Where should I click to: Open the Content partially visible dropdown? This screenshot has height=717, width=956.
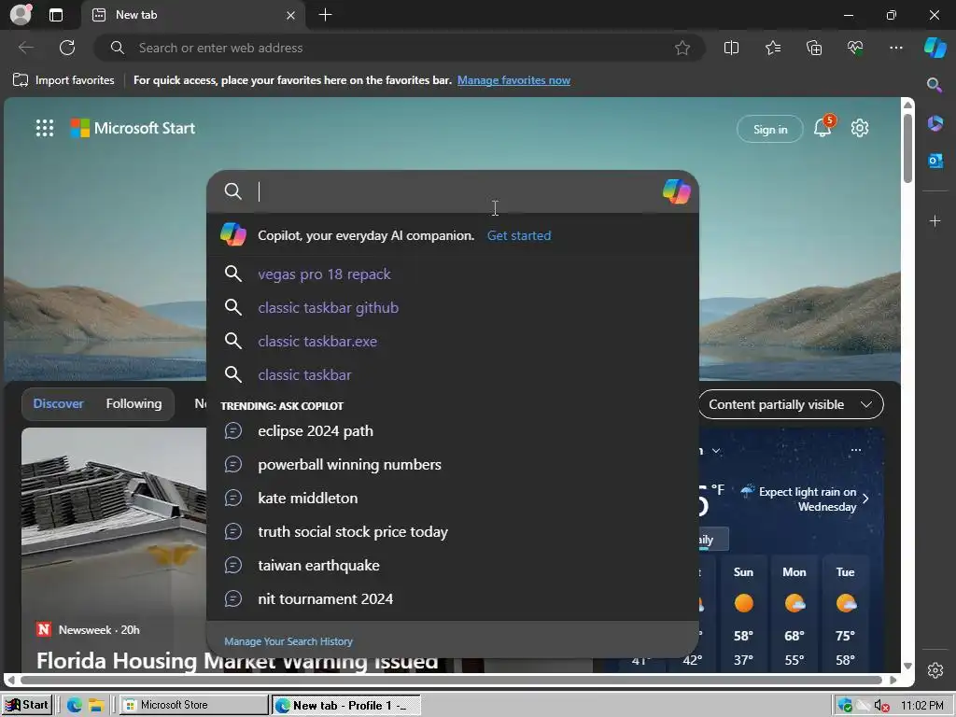(790, 404)
